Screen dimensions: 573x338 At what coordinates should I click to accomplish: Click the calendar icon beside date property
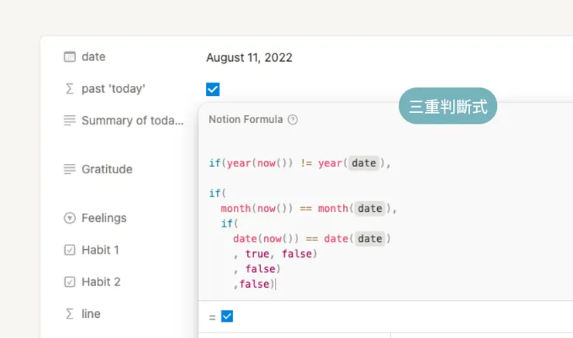(70, 56)
